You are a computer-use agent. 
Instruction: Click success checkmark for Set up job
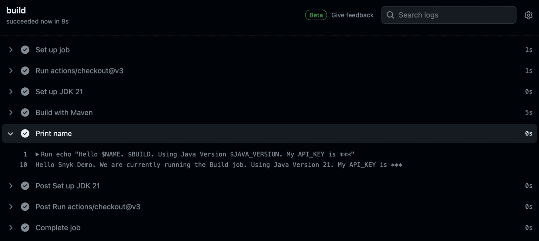(25, 50)
